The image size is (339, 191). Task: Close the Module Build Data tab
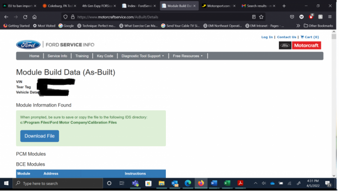click(194, 6)
